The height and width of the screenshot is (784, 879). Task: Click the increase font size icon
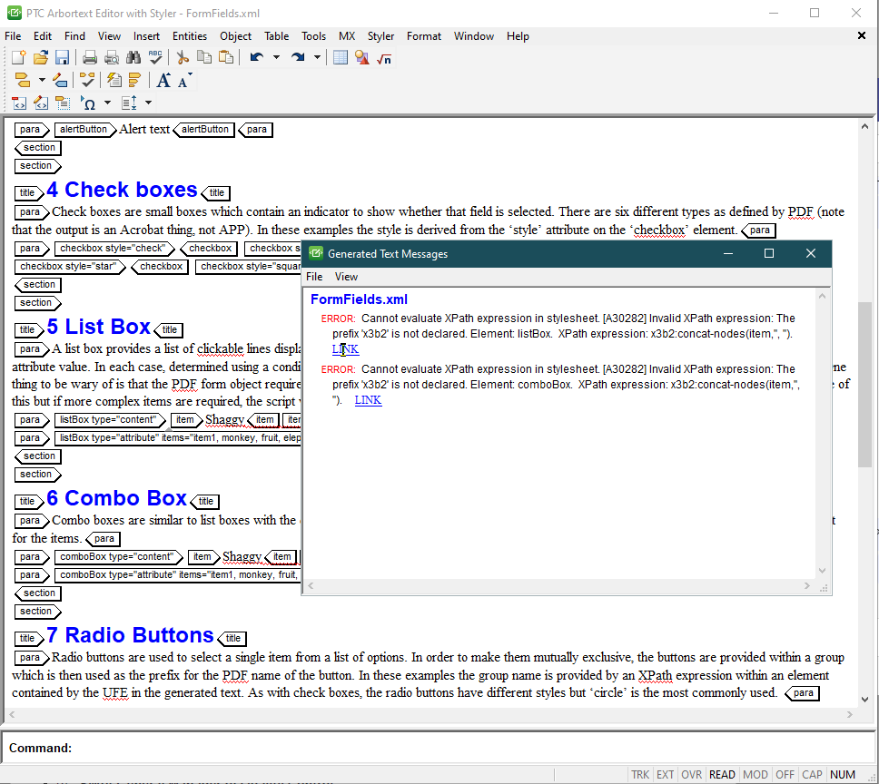coord(163,80)
